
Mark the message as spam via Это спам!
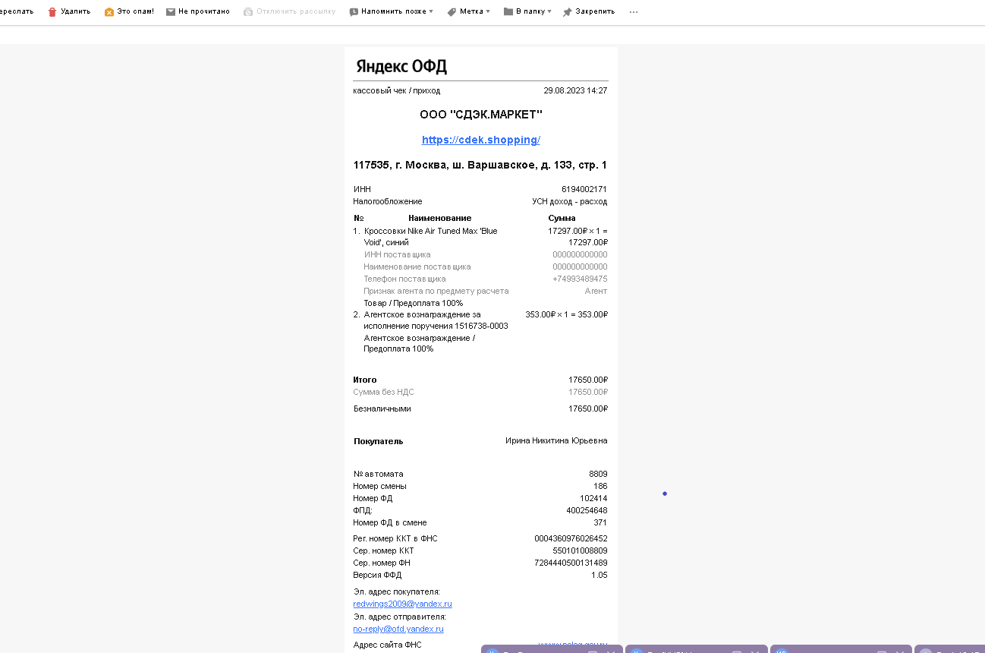click(x=129, y=11)
